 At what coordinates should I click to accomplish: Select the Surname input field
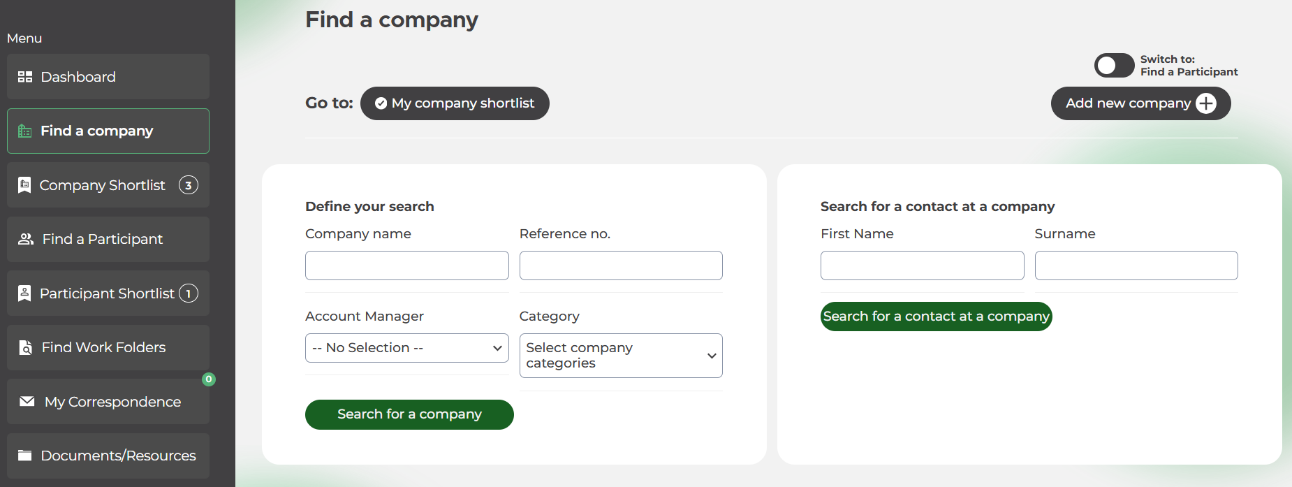(x=1136, y=266)
